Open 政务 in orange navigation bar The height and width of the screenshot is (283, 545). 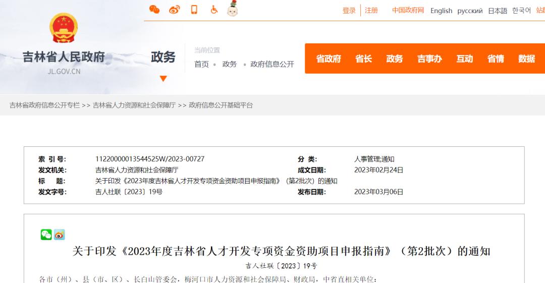pos(395,59)
